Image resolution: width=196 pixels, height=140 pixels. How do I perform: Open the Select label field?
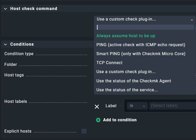click(173, 106)
